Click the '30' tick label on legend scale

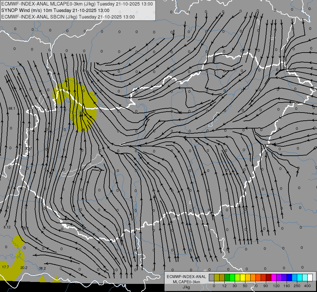click(235, 286)
